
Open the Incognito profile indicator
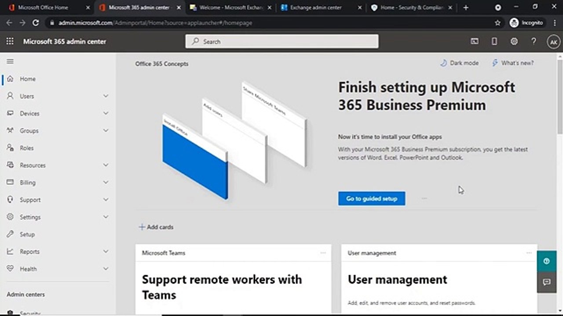526,23
